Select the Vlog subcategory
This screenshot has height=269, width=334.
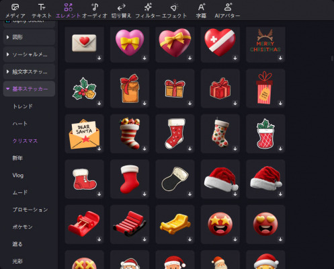pyautogui.click(x=18, y=176)
